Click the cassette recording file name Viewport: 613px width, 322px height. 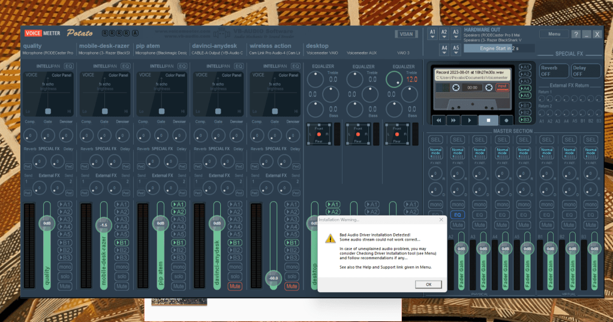pyautogui.click(x=470, y=72)
